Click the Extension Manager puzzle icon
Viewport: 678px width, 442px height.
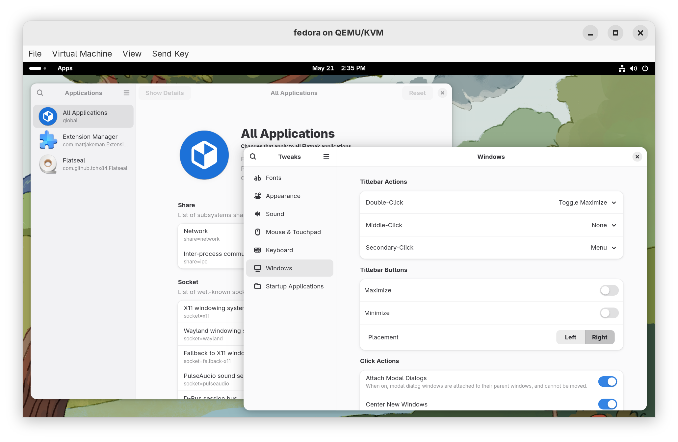pyautogui.click(x=48, y=140)
